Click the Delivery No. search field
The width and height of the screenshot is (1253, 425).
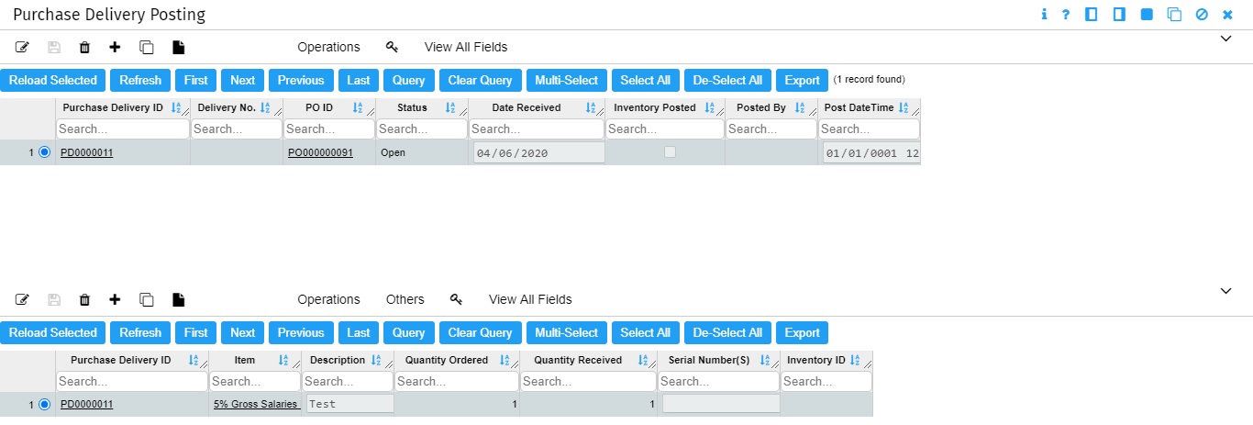point(237,129)
